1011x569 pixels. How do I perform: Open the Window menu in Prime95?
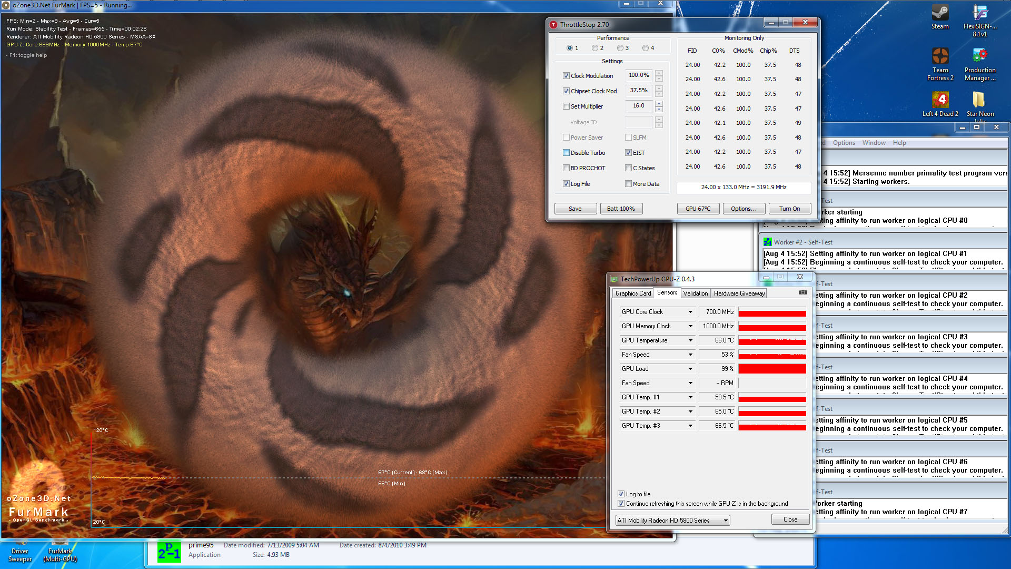[x=874, y=143]
